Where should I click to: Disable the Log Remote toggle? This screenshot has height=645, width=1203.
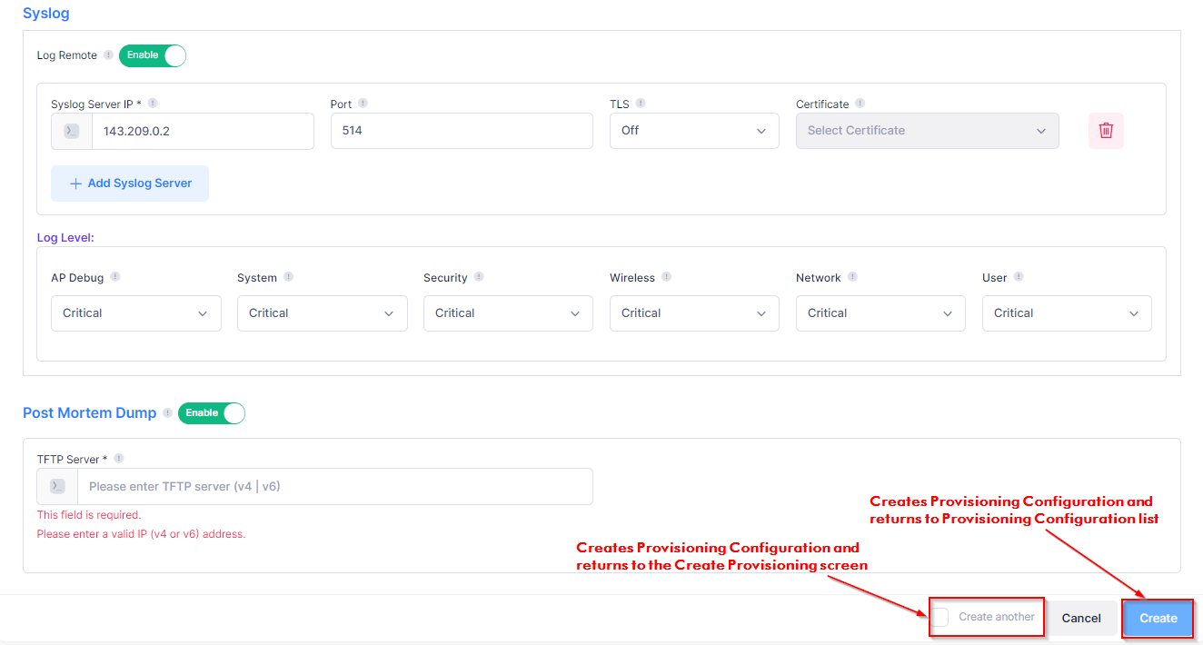pyautogui.click(x=153, y=55)
